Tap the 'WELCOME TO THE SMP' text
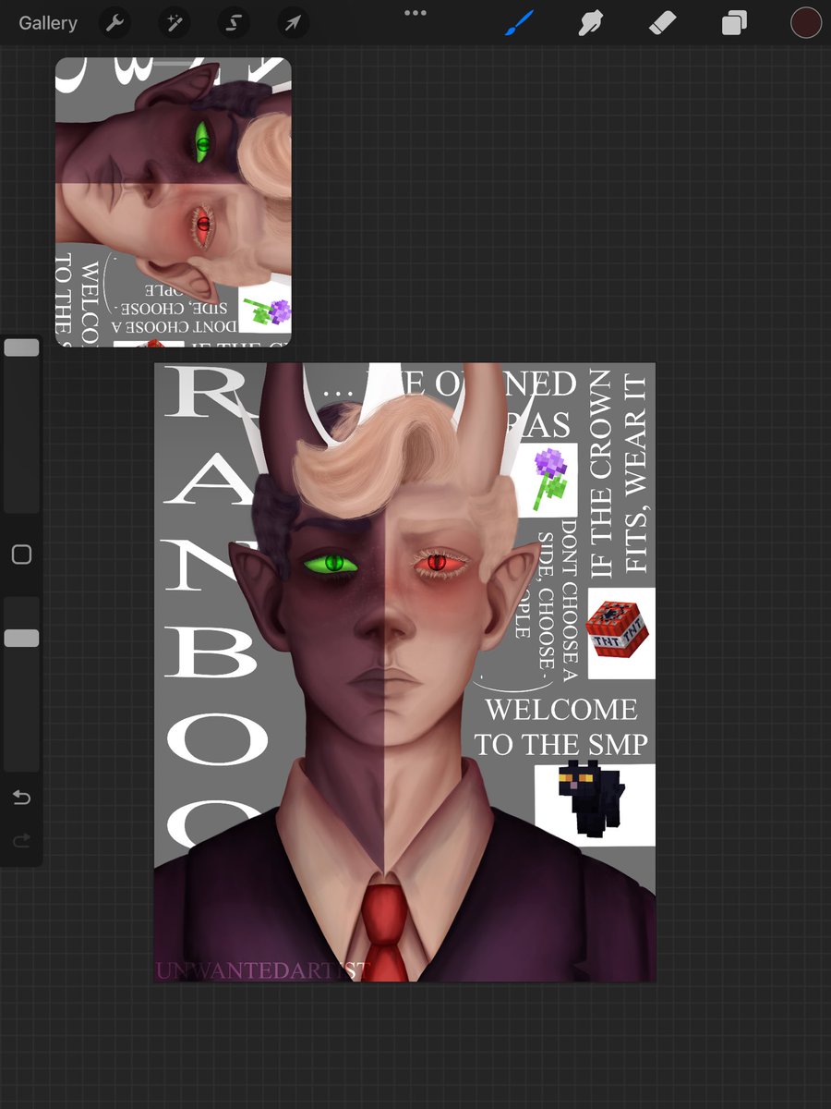831x1109 pixels. (561, 727)
